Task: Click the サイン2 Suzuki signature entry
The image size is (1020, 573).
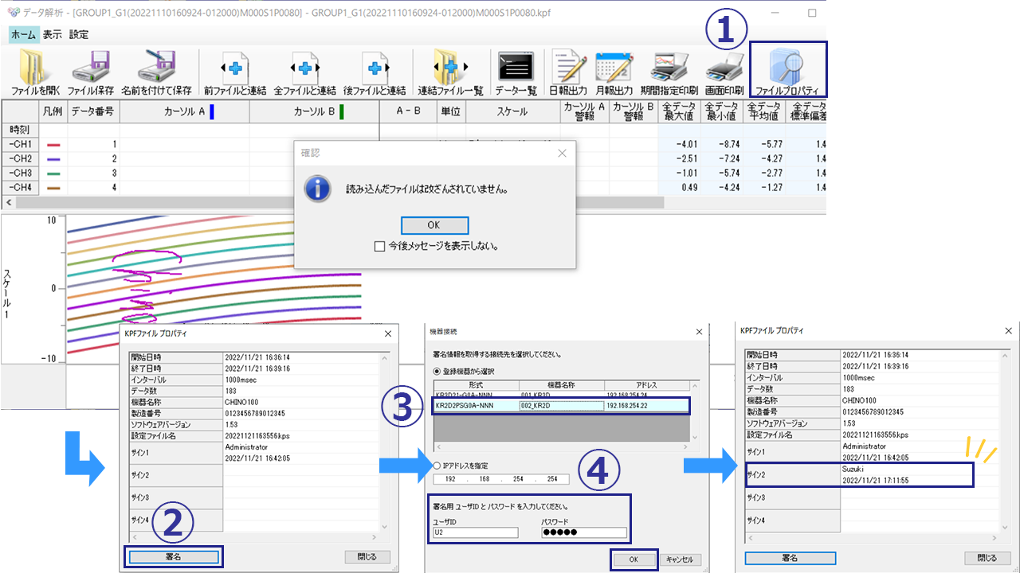Action: click(859, 475)
